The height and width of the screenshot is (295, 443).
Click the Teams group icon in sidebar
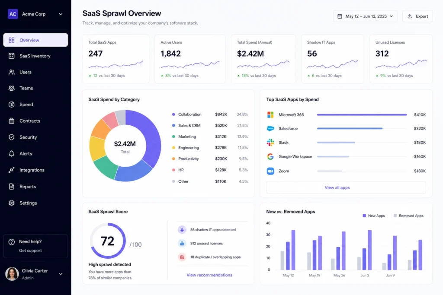12,88
